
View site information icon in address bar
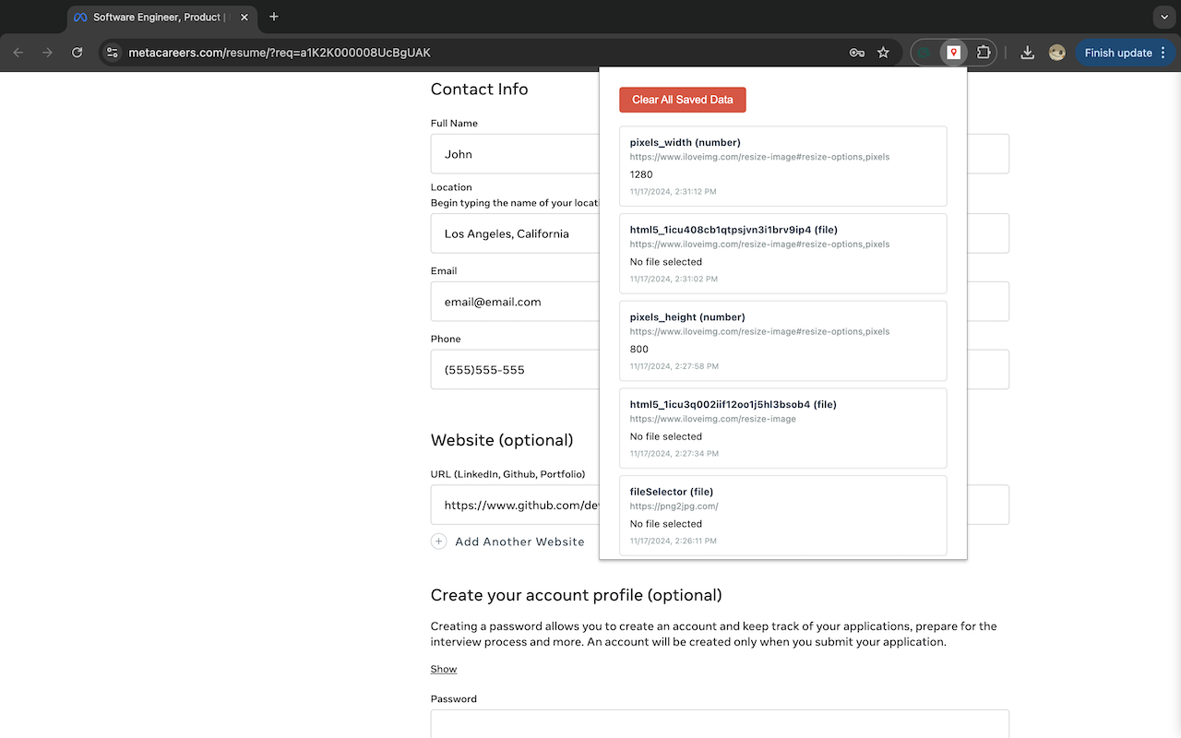click(113, 53)
